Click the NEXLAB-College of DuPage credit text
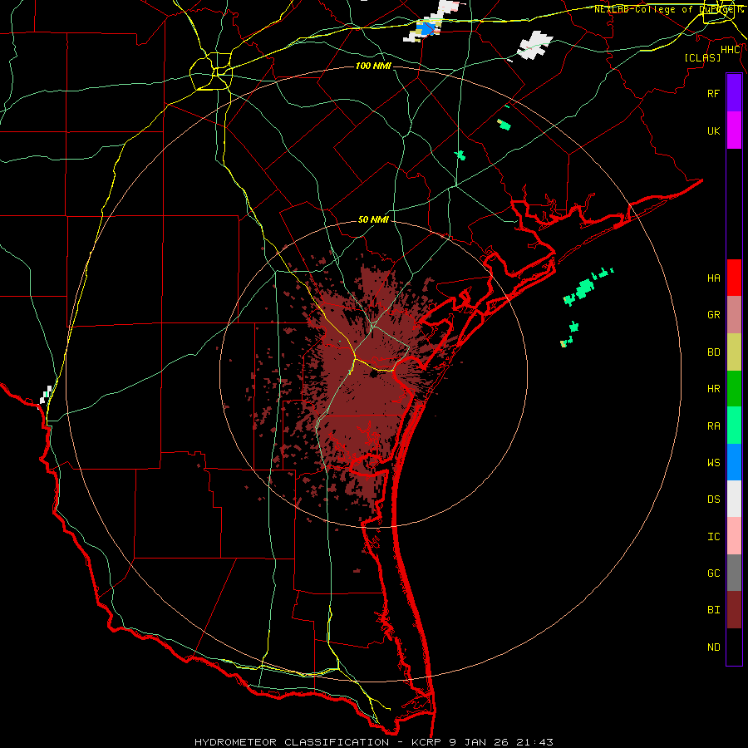 [x=669, y=9]
